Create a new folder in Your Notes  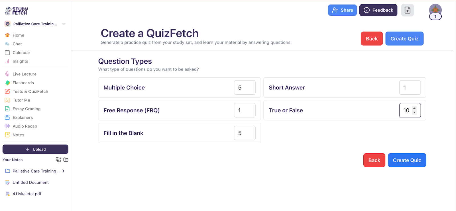[66, 160]
